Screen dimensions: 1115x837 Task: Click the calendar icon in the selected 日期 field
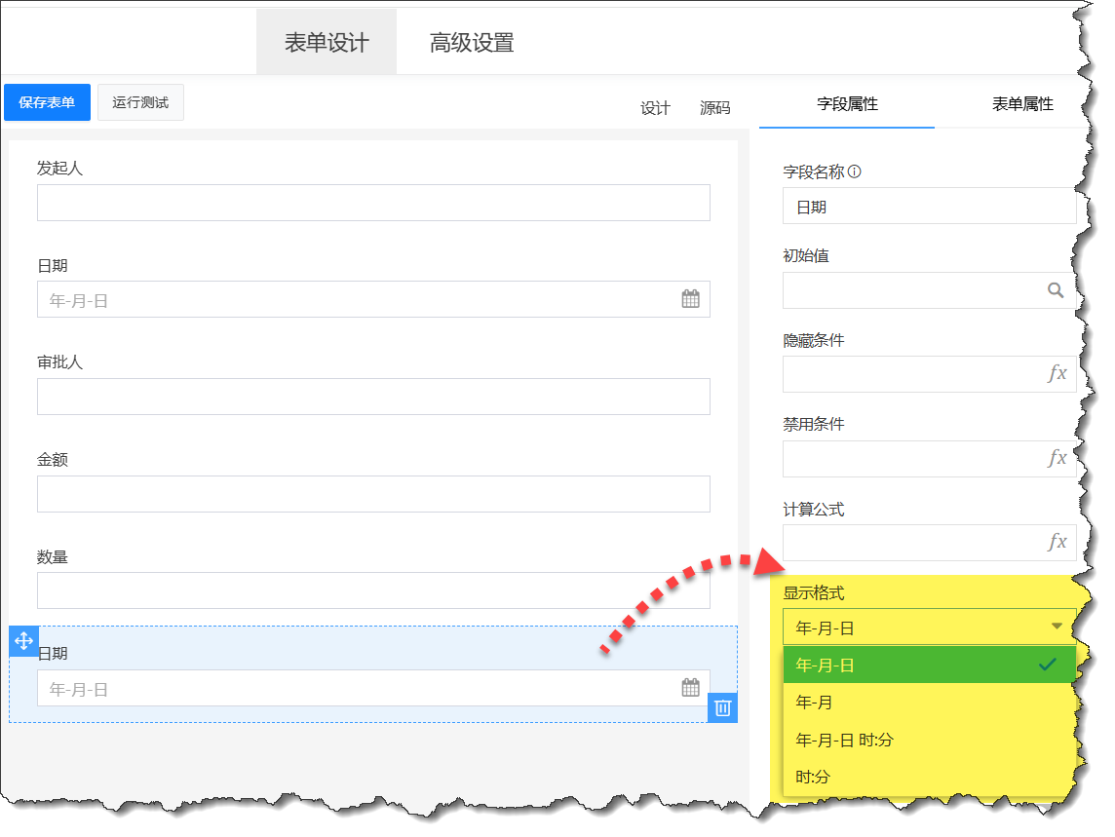[x=690, y=688]
